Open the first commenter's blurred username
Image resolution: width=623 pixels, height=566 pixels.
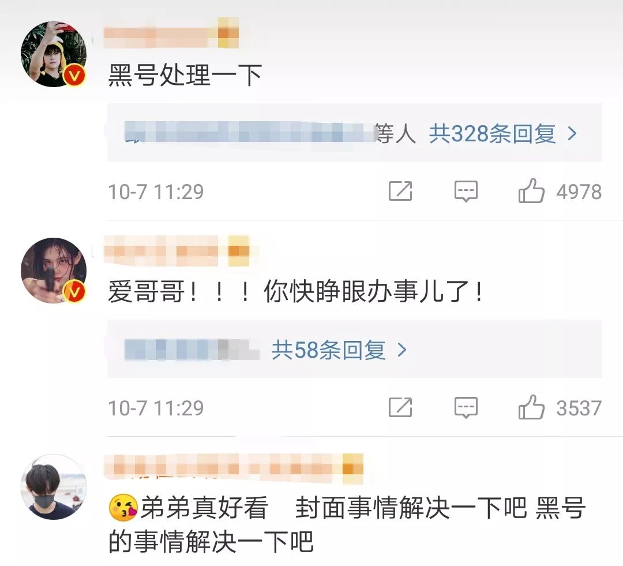(x=171, y=33)
